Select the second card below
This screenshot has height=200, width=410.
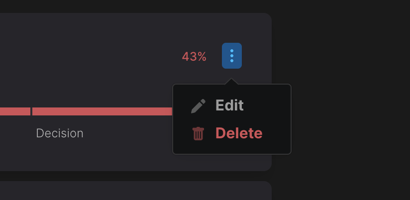click(x=134, y=191)
